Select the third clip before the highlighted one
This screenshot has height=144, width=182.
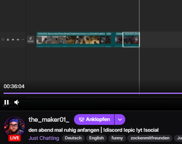(119, 39)
